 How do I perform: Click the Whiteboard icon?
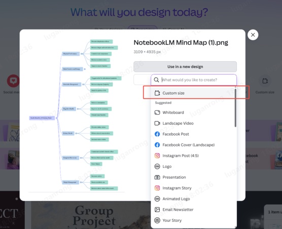(157, 112)
